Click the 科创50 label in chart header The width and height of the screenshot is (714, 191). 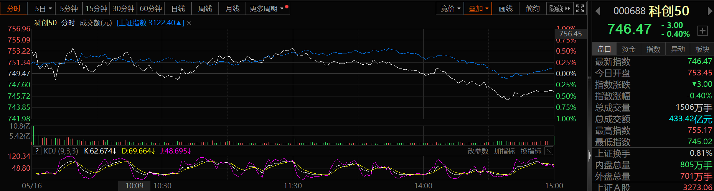tap(46, 23)
